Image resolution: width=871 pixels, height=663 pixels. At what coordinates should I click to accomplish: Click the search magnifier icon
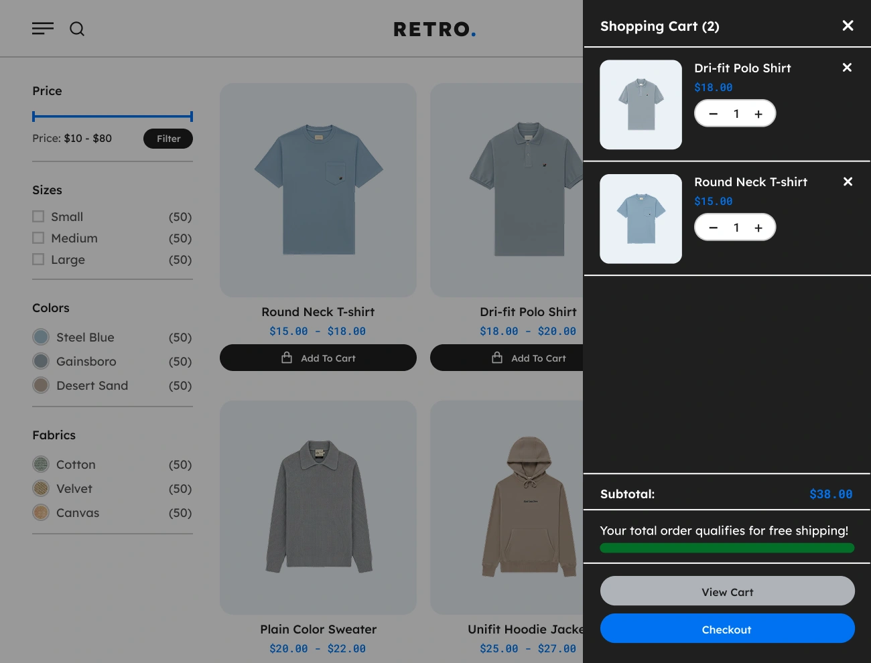77,29
